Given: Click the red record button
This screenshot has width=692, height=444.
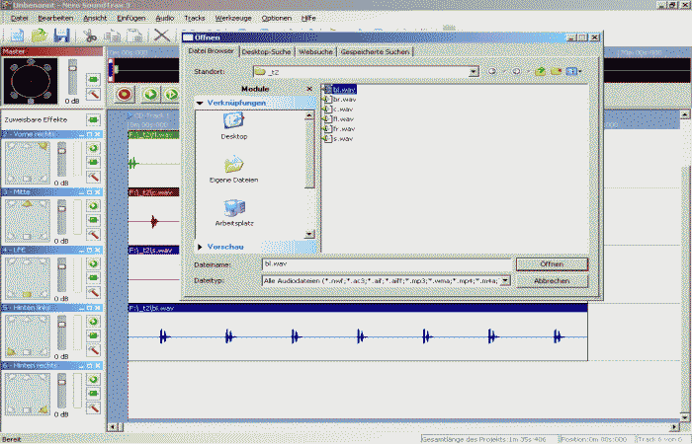Looking at the screenshot, I should (126, 95).
